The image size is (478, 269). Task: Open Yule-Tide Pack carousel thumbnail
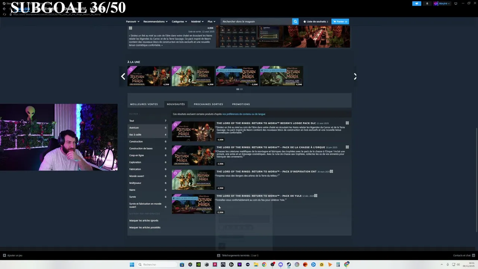(237, 76)
